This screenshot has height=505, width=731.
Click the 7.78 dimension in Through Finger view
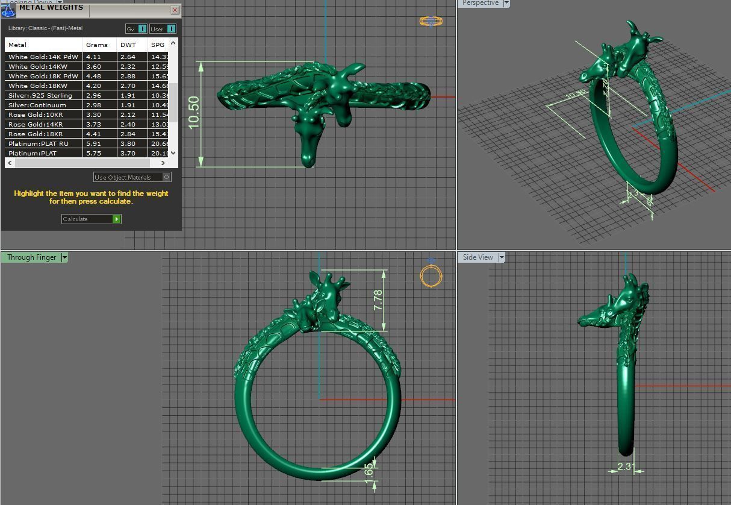click(x=378, y=300)
